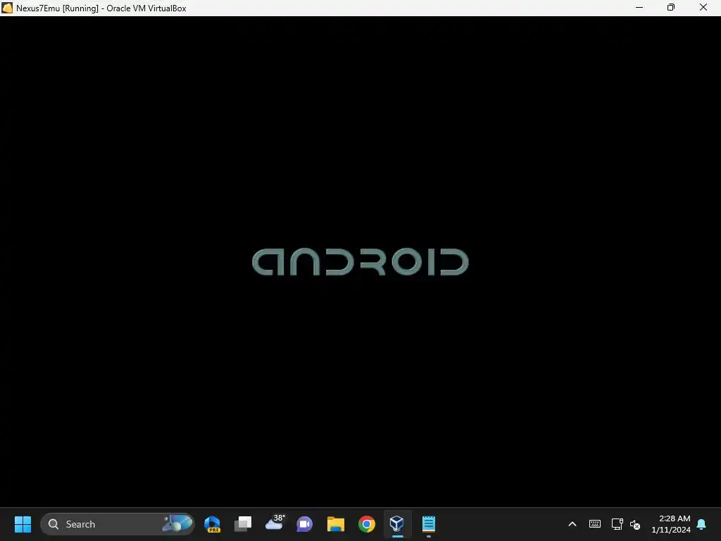Click the VirtualBox window title icon
Screen dimensions: 721x541
tap(7, 8)
